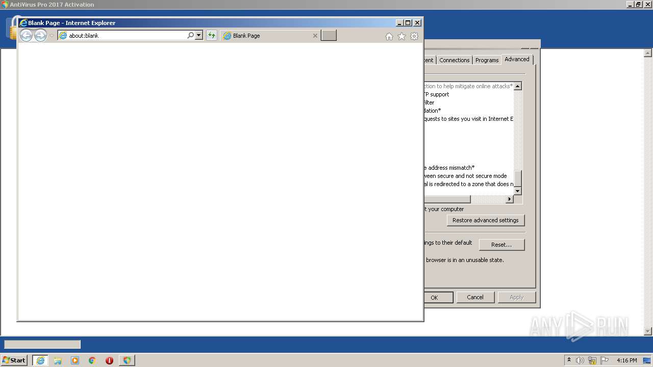Switch to AntiVirus Pro taskbar button

(x=127, y=360)
